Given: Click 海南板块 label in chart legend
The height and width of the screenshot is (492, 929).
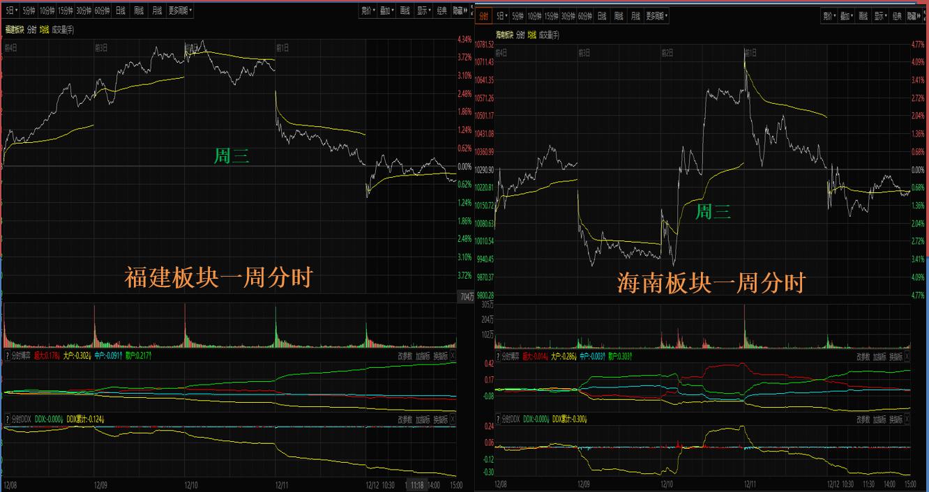Looking at the screenshot, I should click(x=505, y=35).
